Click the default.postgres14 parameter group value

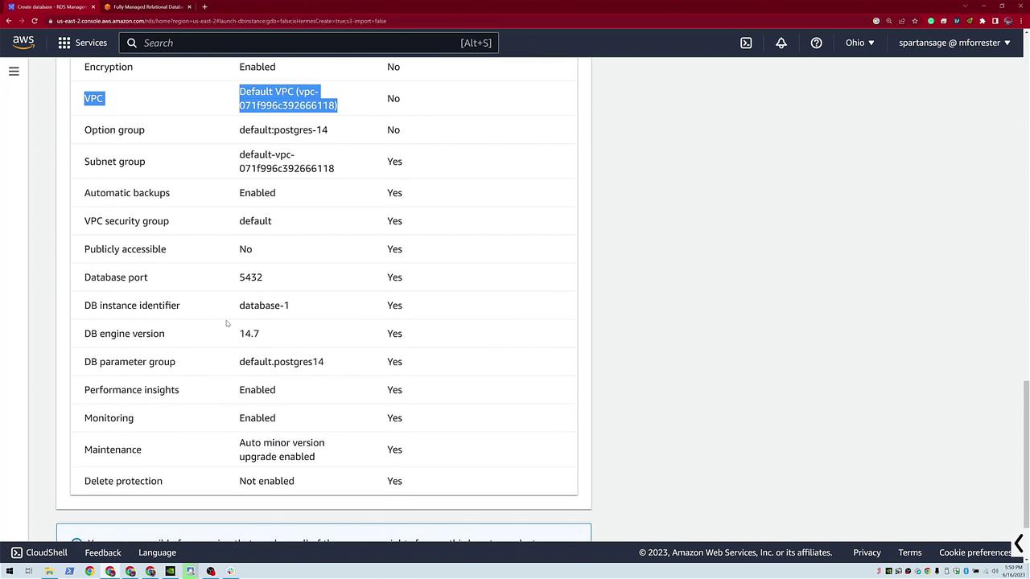point(282,362)
